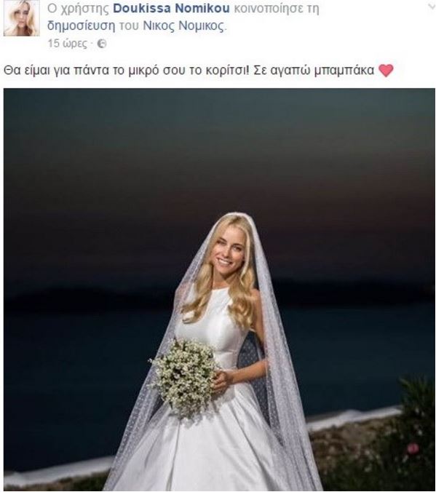Open the wedding bride photo

click(219, 290)
